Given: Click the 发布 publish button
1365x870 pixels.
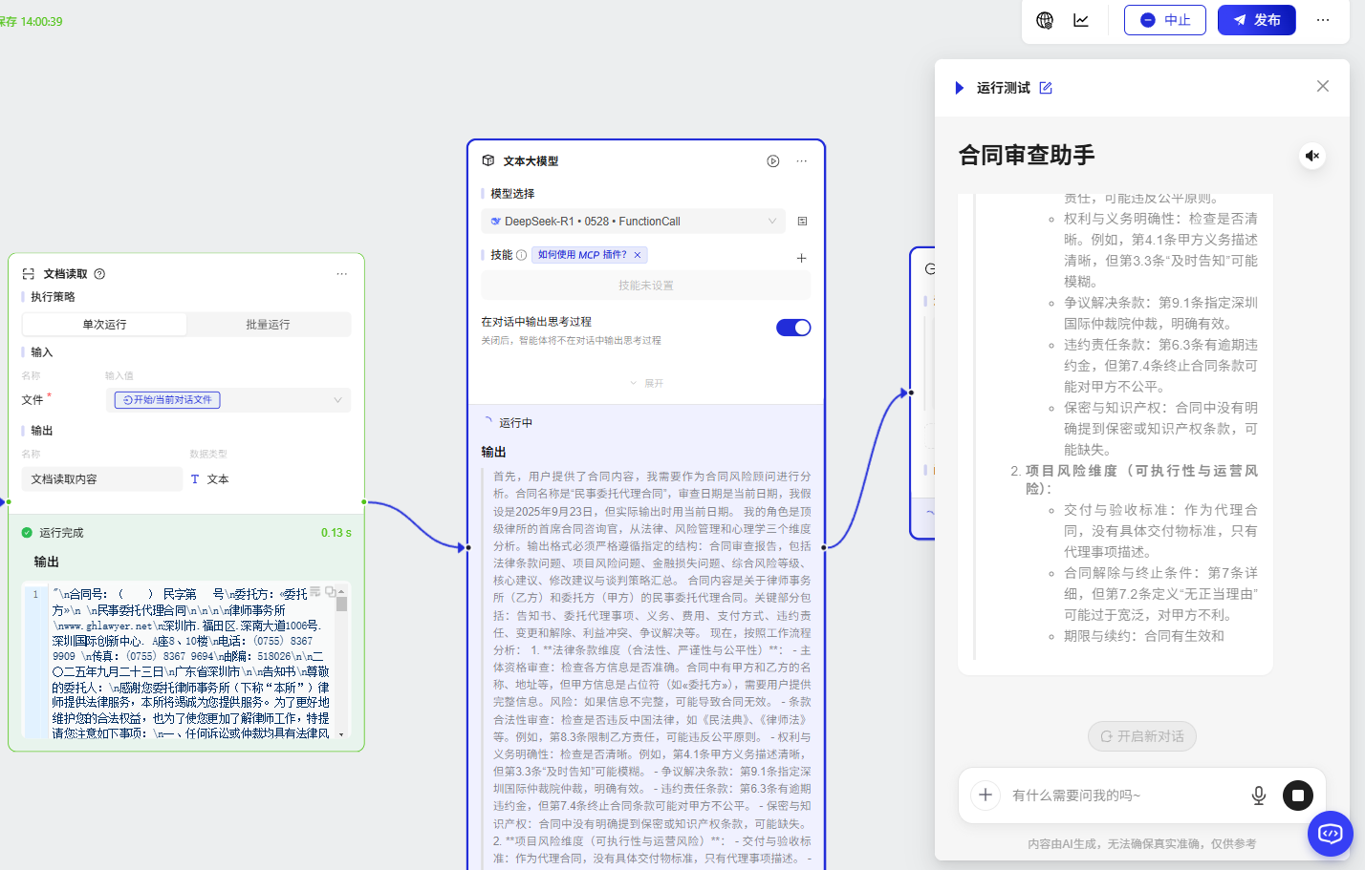Looking at the screenshot, I should click(1256, 20).
